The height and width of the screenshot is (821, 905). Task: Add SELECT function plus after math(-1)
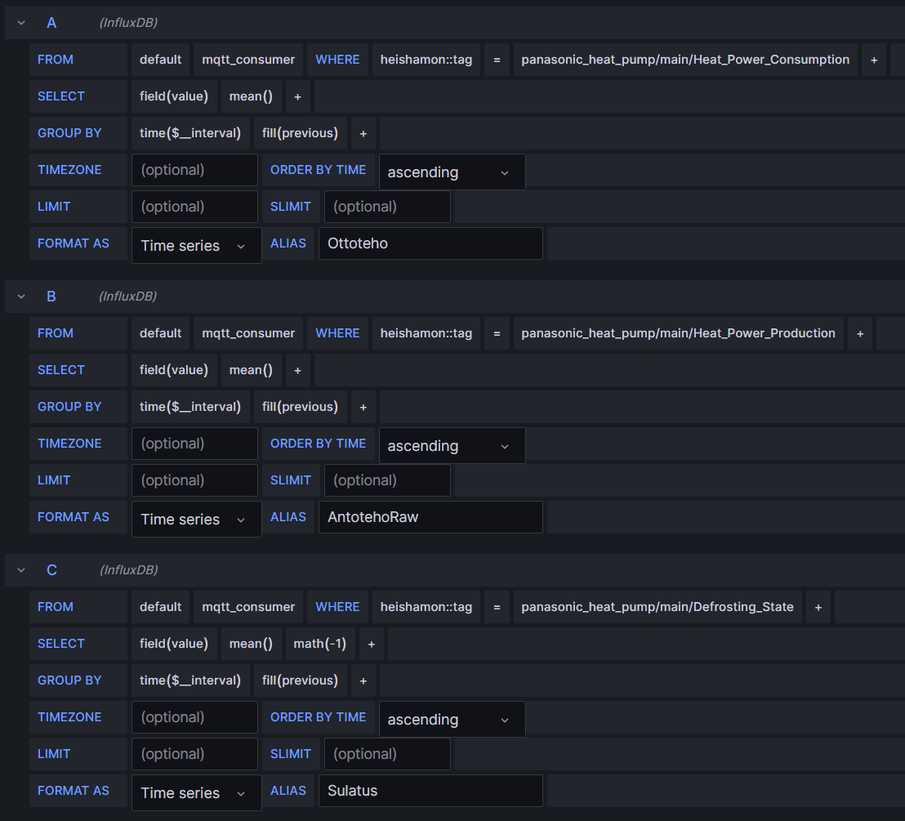372,645
